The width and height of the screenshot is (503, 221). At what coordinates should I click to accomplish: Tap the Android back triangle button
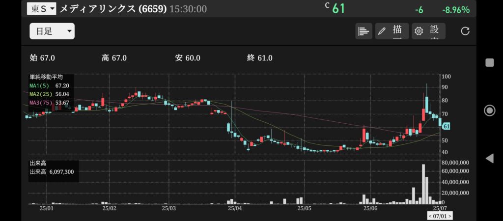coord(490,159)
